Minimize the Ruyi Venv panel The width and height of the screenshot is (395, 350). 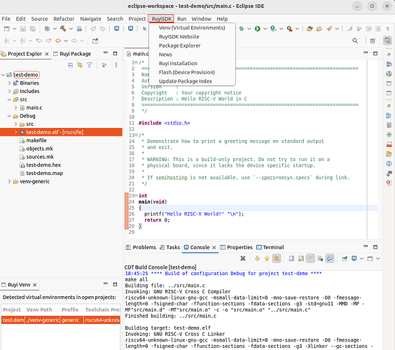[106, 283]
